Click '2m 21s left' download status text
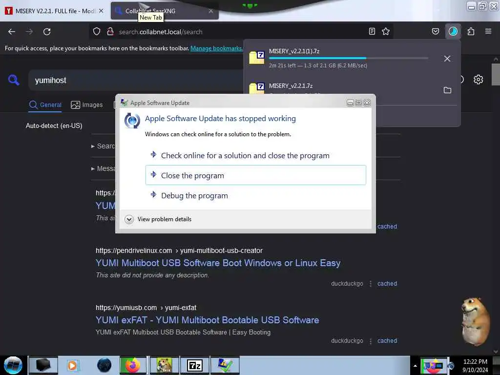This screenshot has height=375, width=500. [282, 65]
